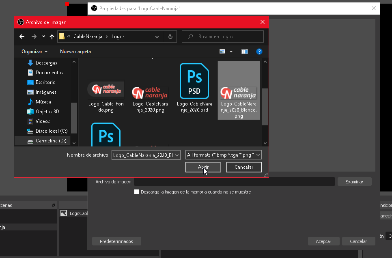Image resolution: width=392 pixels, height=258 pixels.
Task: Click the file list scrollbar thumb
Action: [265, 107]
